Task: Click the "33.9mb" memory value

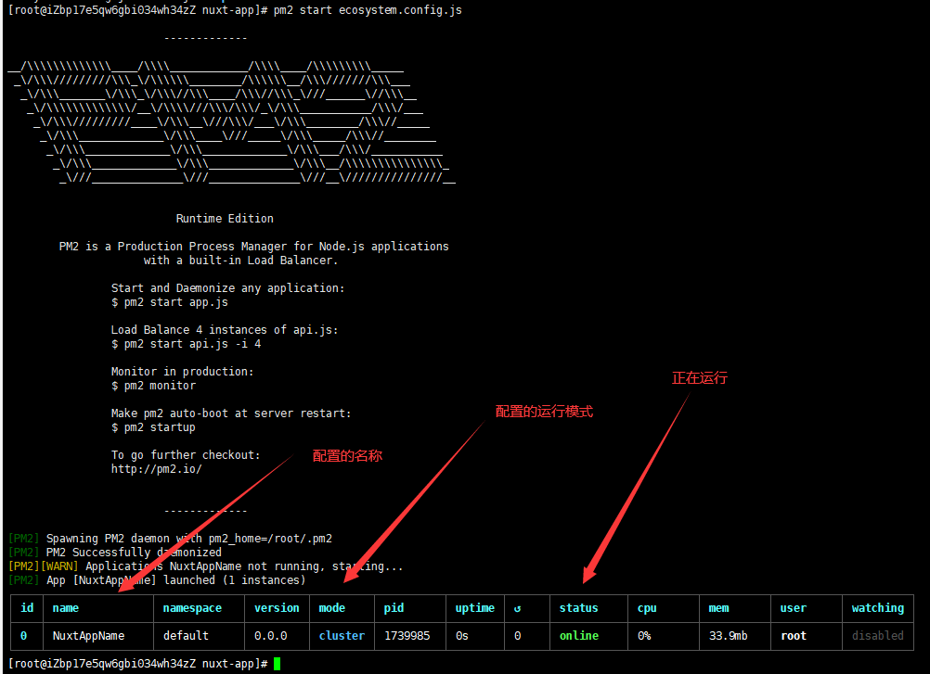Action: point(728,636)
